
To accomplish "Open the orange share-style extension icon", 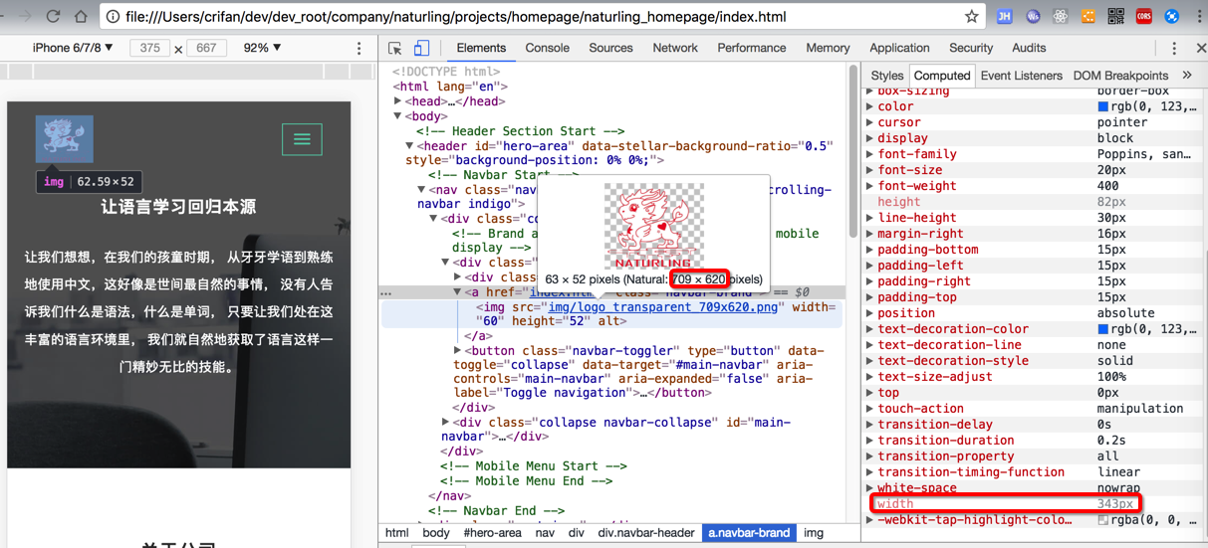I will [x=1088, y=16].
